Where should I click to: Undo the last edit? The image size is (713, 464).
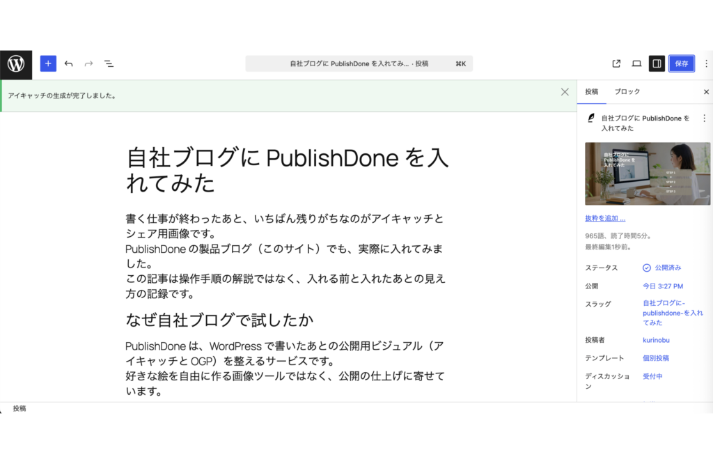(x=69, y=63)
